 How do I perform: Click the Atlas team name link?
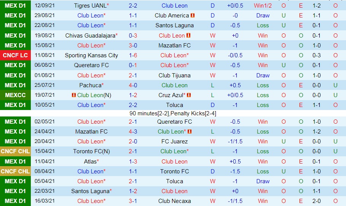point(91,161)
